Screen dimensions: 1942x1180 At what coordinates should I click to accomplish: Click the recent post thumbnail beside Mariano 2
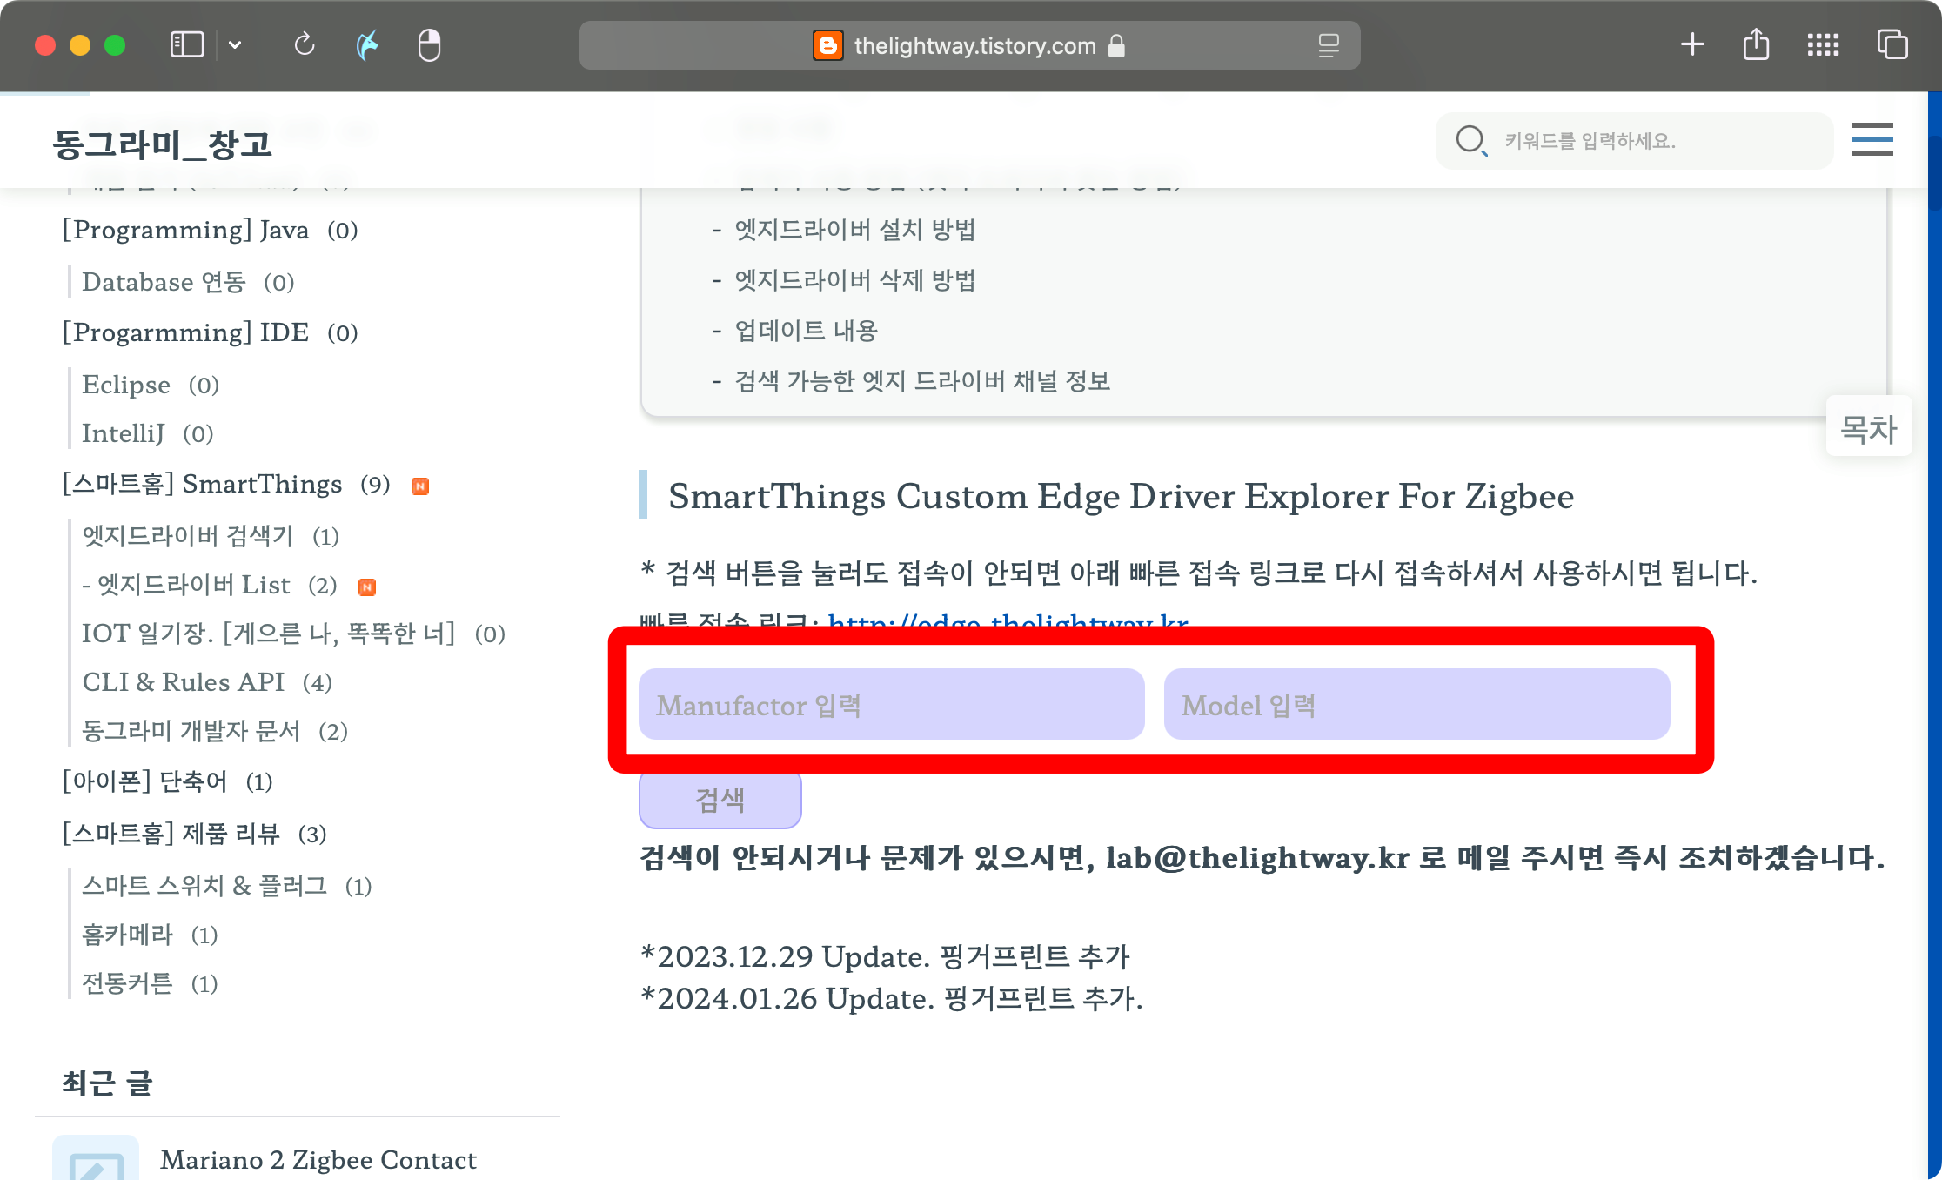coord(96,1157)
